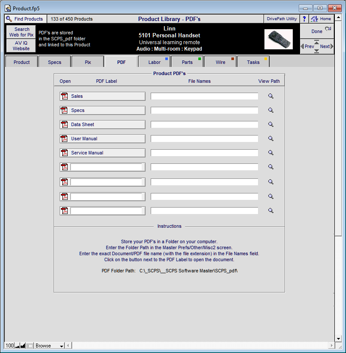Open the Parts tab
346x353 pixels.
pyautogui.click(x=188, y=62)
